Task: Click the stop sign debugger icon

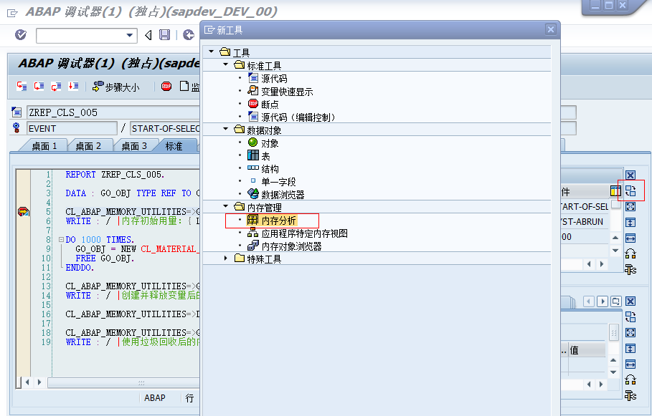Action: tap(166, 86)
